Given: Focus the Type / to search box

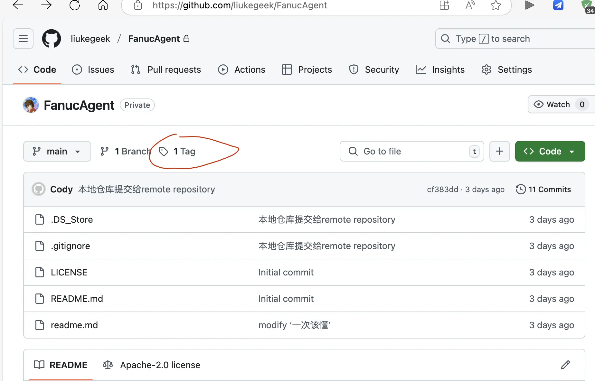Looking at the screenshot, I should click(515, 39).
